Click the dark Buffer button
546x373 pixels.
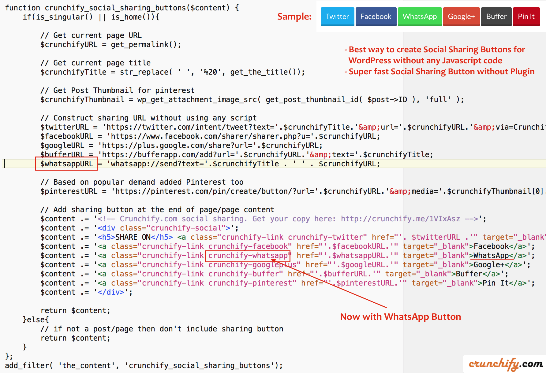pos(496,17)
